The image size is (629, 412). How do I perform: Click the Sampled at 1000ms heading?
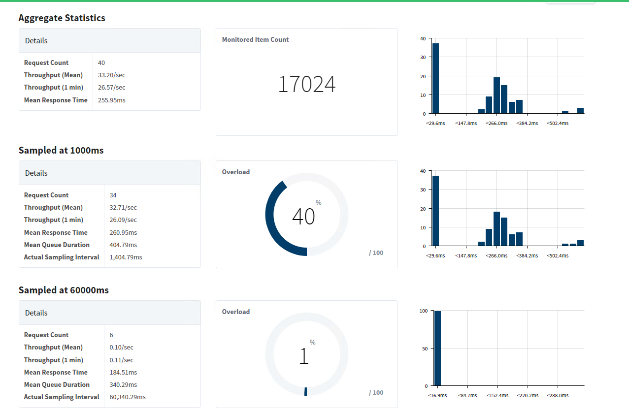[x=61, y=150]
